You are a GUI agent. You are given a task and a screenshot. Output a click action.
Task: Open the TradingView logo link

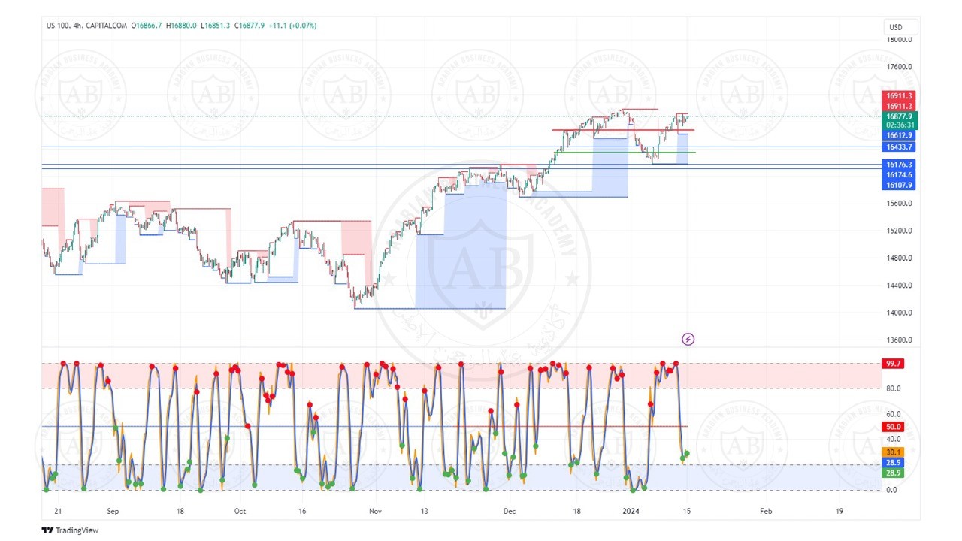(x=70, y=530)
